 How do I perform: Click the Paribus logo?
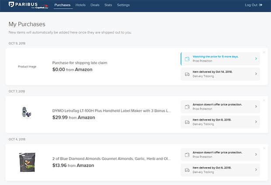28,5
